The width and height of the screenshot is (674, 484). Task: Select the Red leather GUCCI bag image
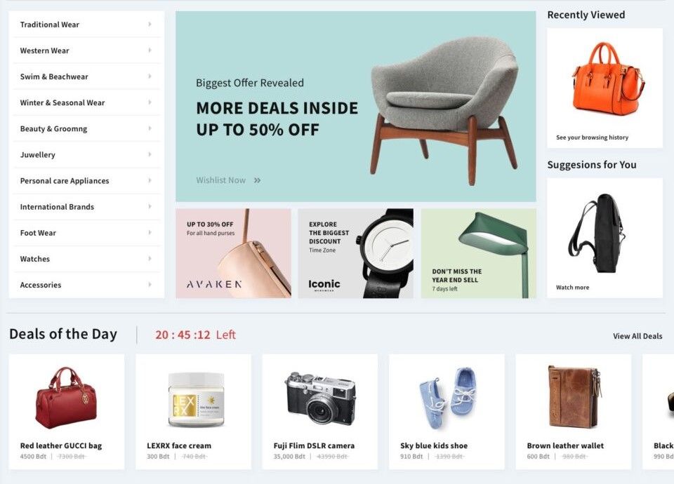click(67, 398)
